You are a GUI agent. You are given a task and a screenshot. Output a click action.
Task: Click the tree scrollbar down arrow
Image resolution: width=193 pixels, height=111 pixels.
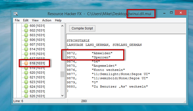63,96
